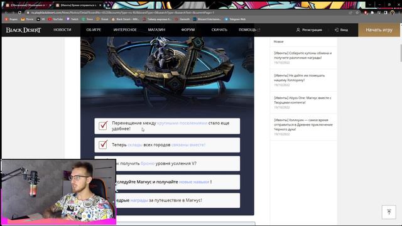402x226 pixels.
Task: Open the Telegram Web bookmark
Action: [x=235, y=19]
